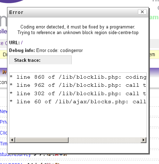Click the Error dialog title bar

[x=73, y=12]
